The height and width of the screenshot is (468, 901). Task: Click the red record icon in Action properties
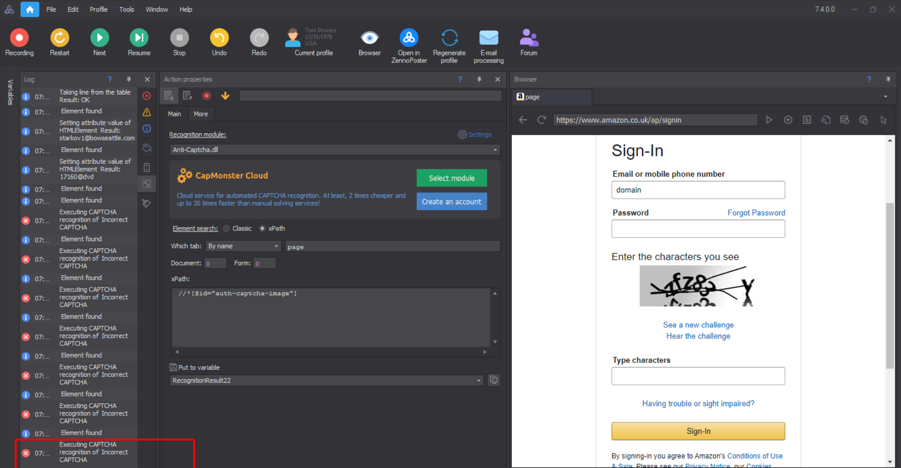coord(206,96)
